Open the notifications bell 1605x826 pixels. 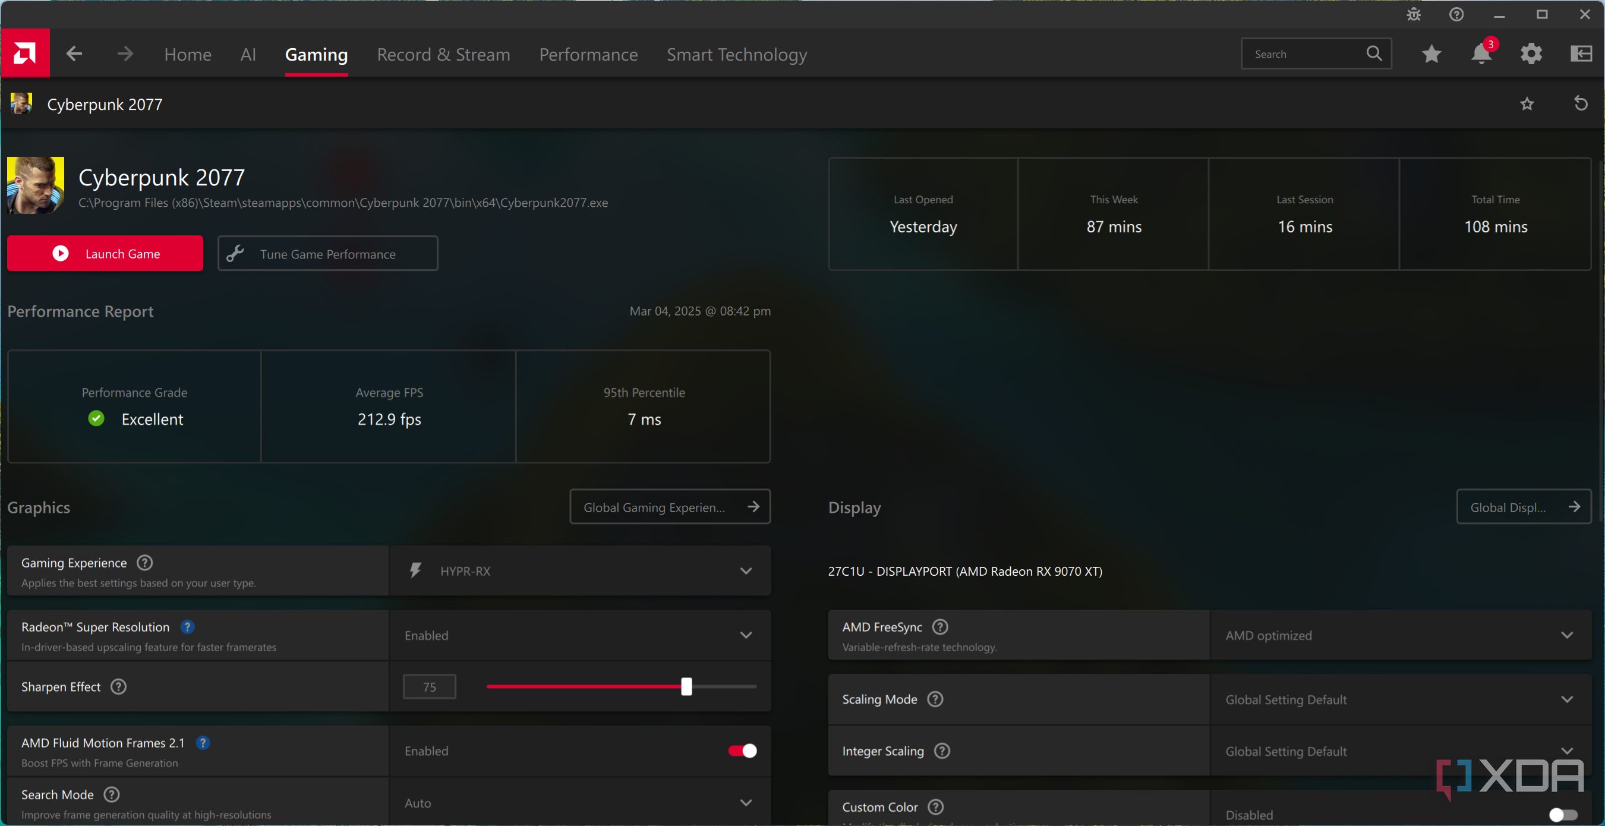(1481, 54)
